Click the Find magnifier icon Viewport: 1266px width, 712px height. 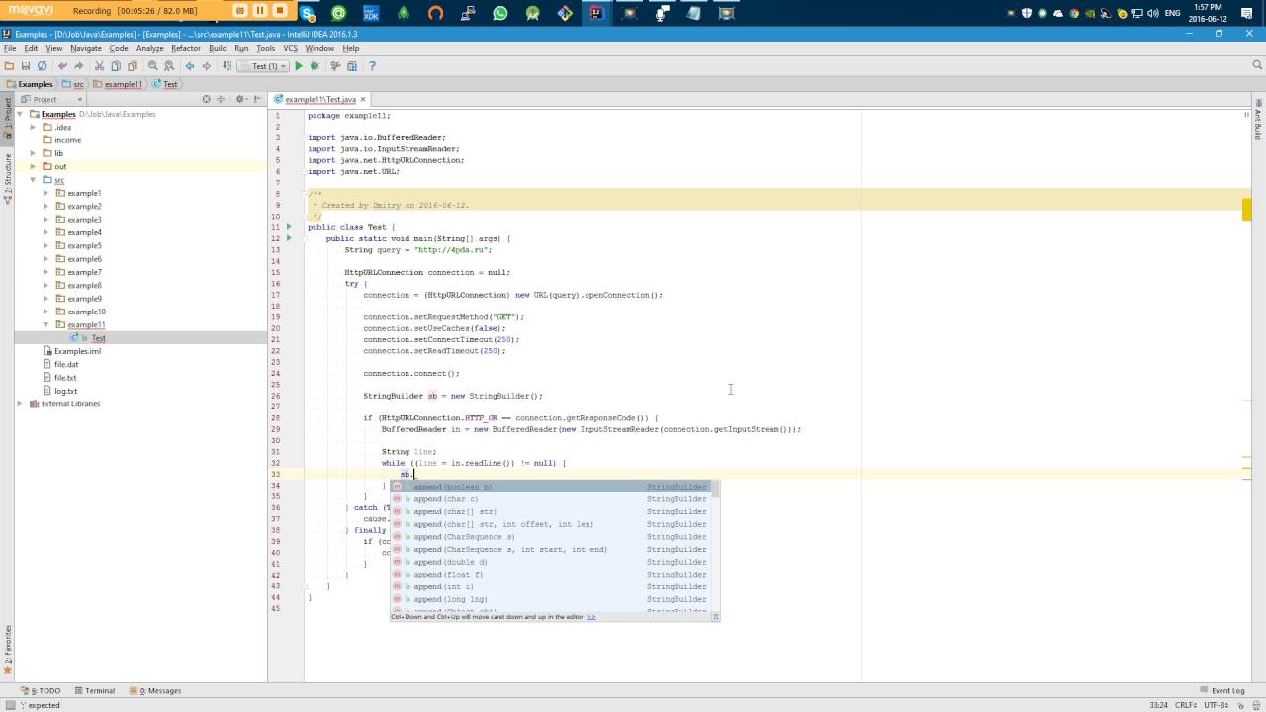(152, 66)
